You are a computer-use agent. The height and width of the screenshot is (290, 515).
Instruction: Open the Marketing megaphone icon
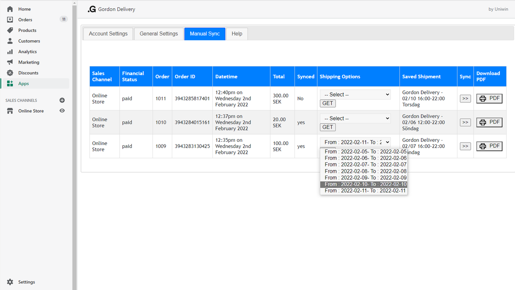click(10, 62)
